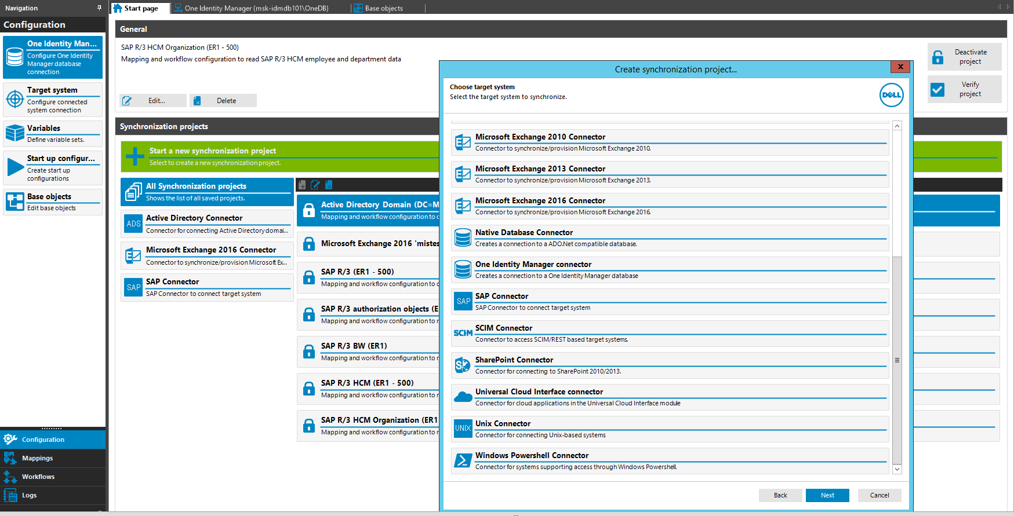Select Workflows in the bottom navigation
This screenshot has height=516, width=1014.
(53, 477)
